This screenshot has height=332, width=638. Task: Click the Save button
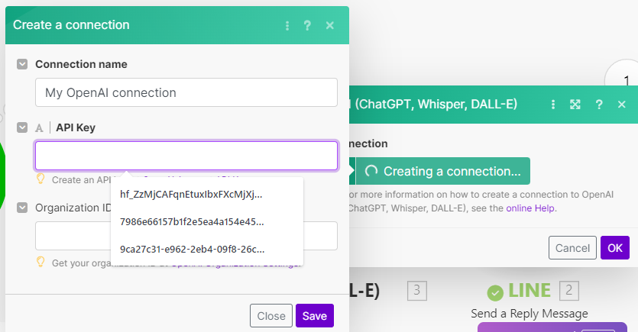point(315,316)
